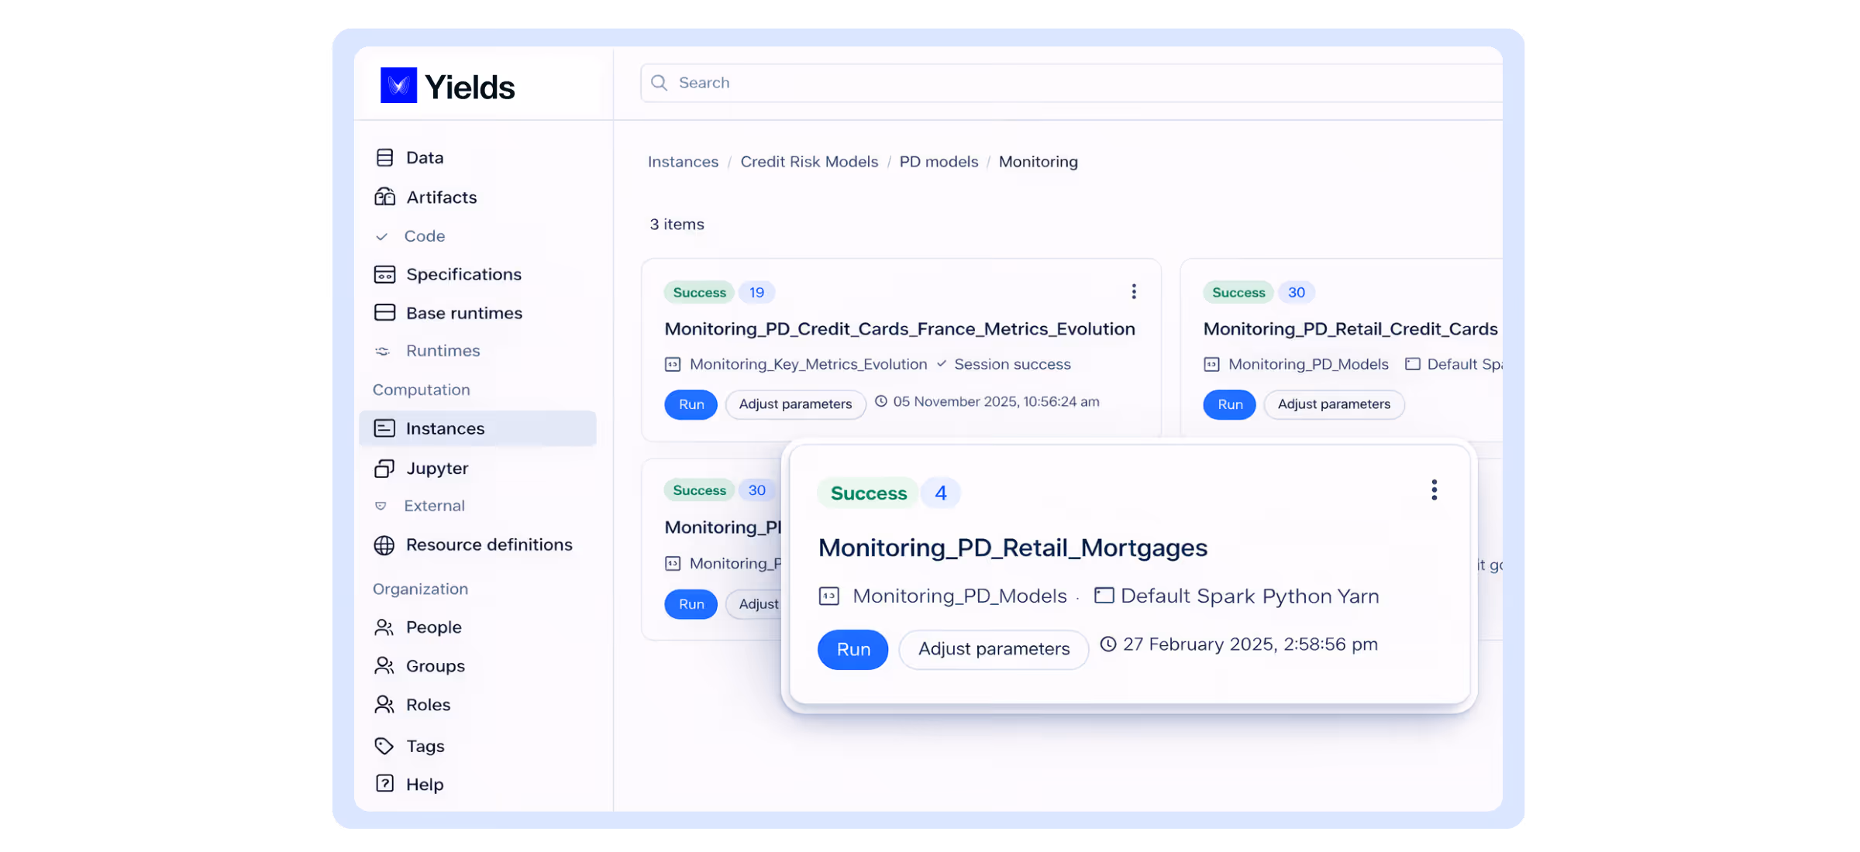Switch to PD models via breadcrumb
The width and height of the screenshot is (1860, 852).
pos(939,161)
